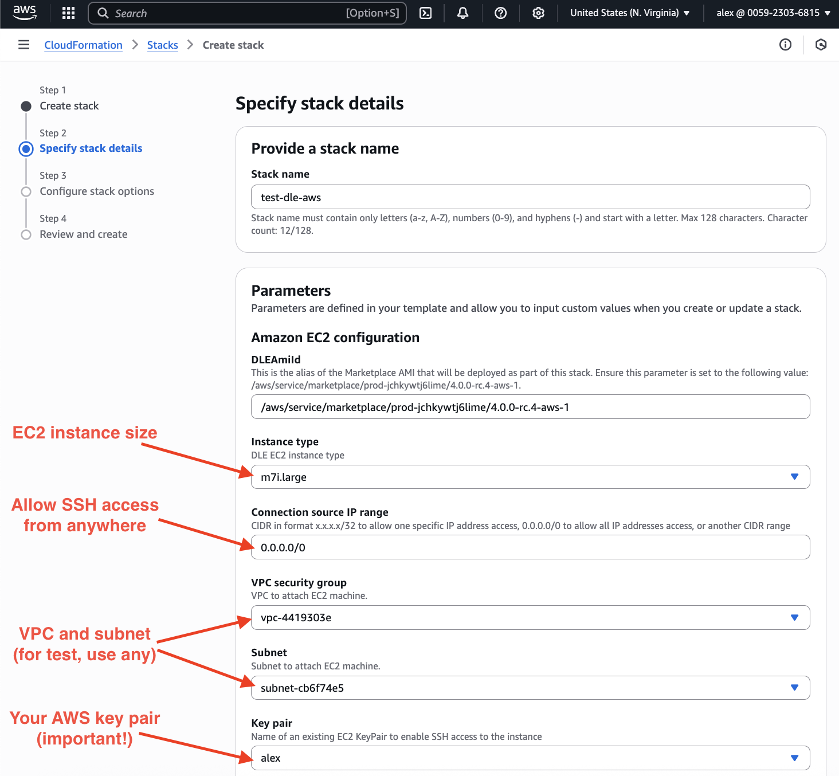Select Step 1 Create stack

pyautogui.click(x=69, y=106)
